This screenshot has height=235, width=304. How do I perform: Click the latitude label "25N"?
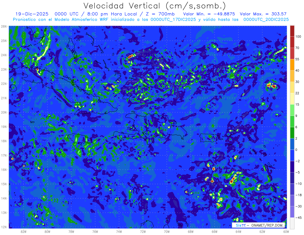click(x=4, y=41)
